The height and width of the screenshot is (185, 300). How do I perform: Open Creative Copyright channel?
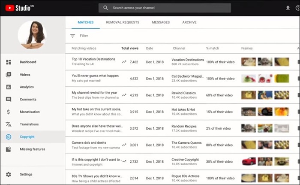[185, 160]
